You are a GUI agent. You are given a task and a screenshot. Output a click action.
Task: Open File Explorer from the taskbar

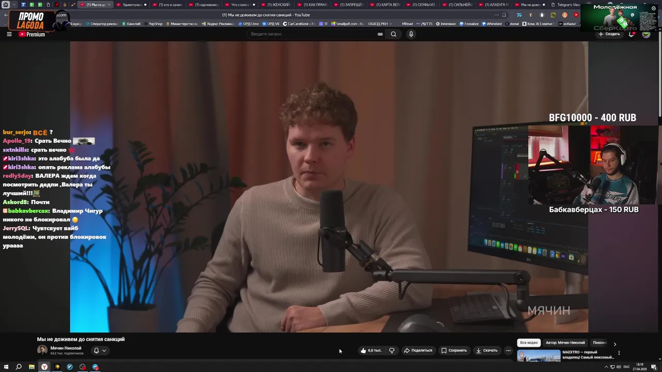pos(32,367)
